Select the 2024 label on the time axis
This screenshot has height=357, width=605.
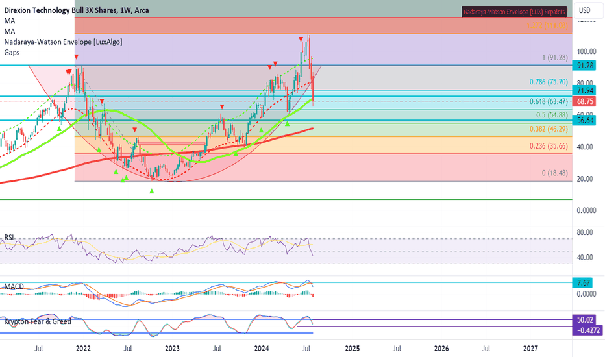[x=262, y=349]
